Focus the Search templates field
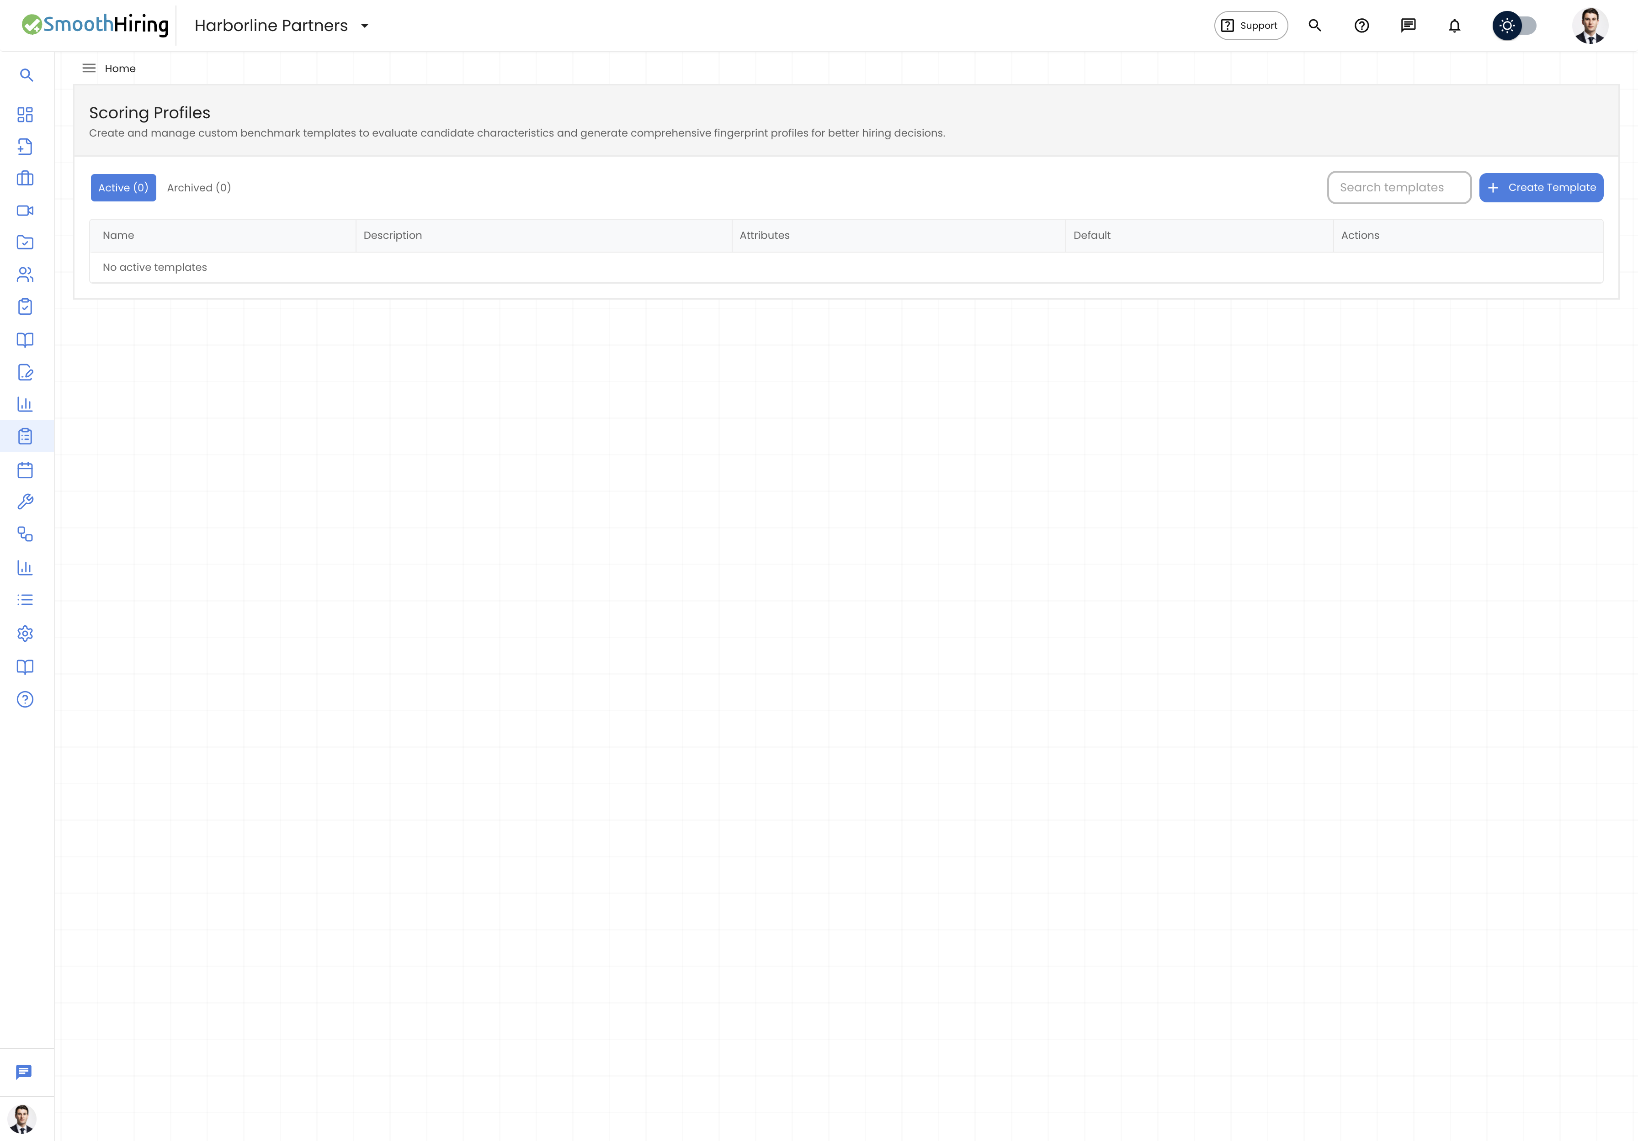Viewport: 1638px width, 1141px height. [x=1399, y=188]
